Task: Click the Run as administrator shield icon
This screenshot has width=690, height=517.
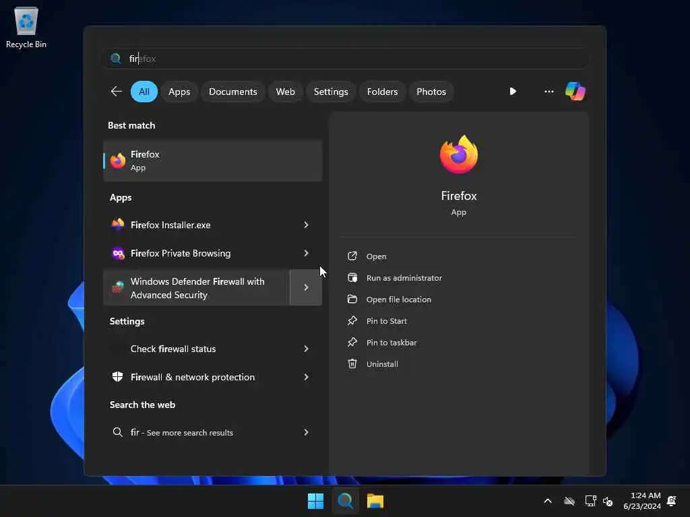Action: pyautogui.click(x=352, y=278)
